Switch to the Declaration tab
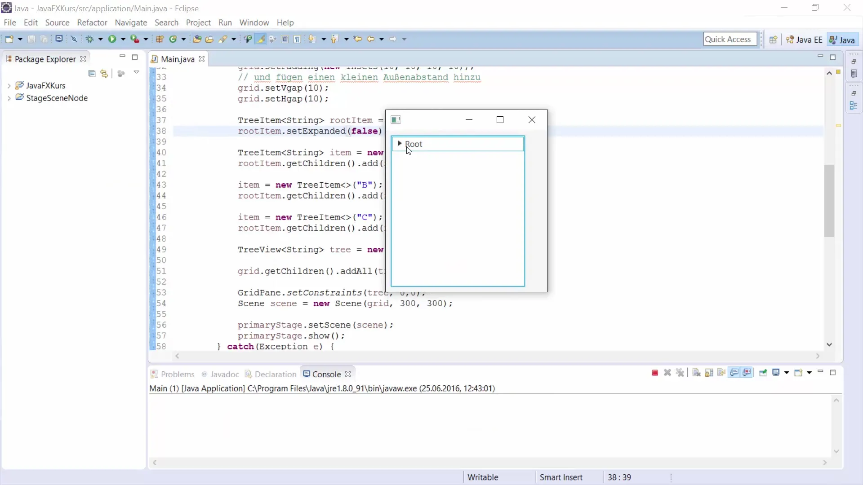The width and height of the screenshot is (863, 485). pos(271,374)
